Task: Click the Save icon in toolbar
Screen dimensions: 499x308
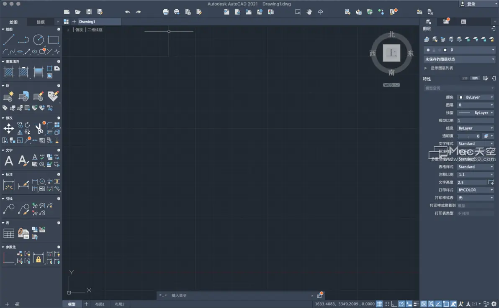Action: coord(89,12)
